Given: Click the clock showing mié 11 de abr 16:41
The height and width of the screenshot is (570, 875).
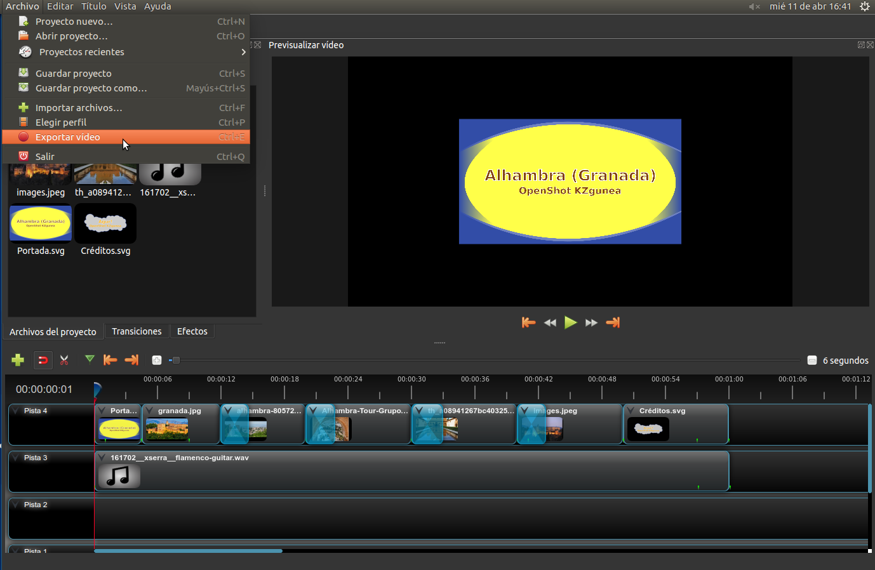Looking at the screenshot, I should tap(810, 6).
